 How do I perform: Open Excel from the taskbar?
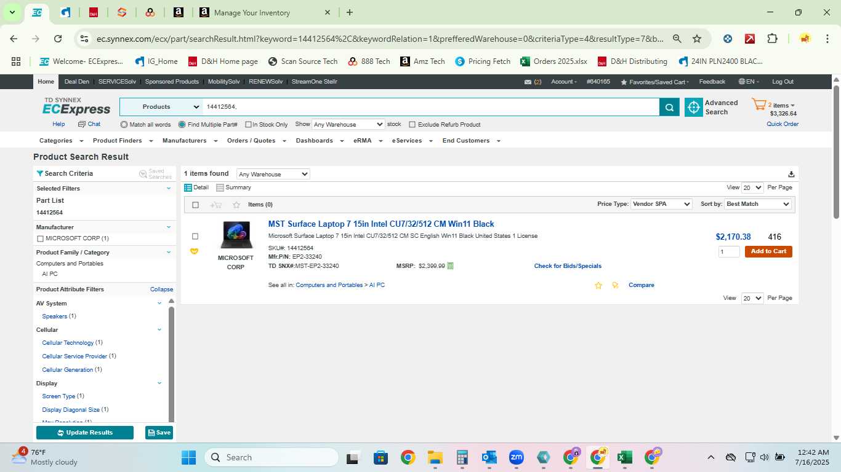(624, 457)
